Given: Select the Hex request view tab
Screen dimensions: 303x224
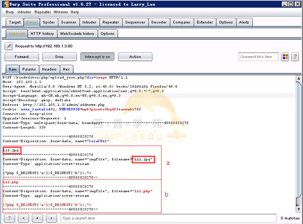Looking at the screenshot, I should coord(66,69).
